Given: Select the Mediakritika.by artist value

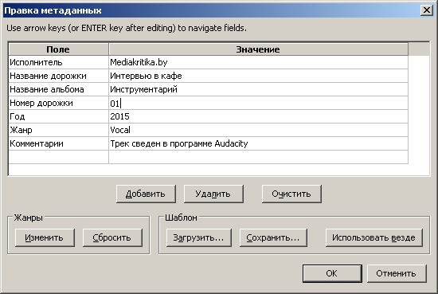Looking at the screenshot, I should coord(258,62).
